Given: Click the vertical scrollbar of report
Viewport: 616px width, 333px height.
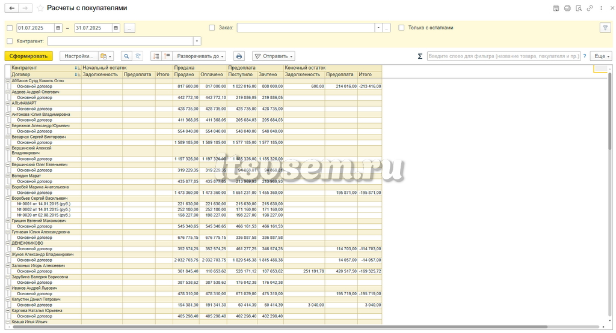Looking at the screenshot, I should [610, 110].
